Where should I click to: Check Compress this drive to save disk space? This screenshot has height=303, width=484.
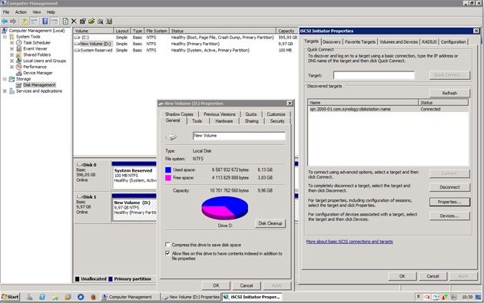coord(167,245)
